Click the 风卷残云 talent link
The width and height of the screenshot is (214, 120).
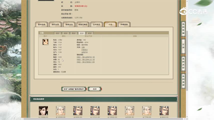(x=84, y=50)
